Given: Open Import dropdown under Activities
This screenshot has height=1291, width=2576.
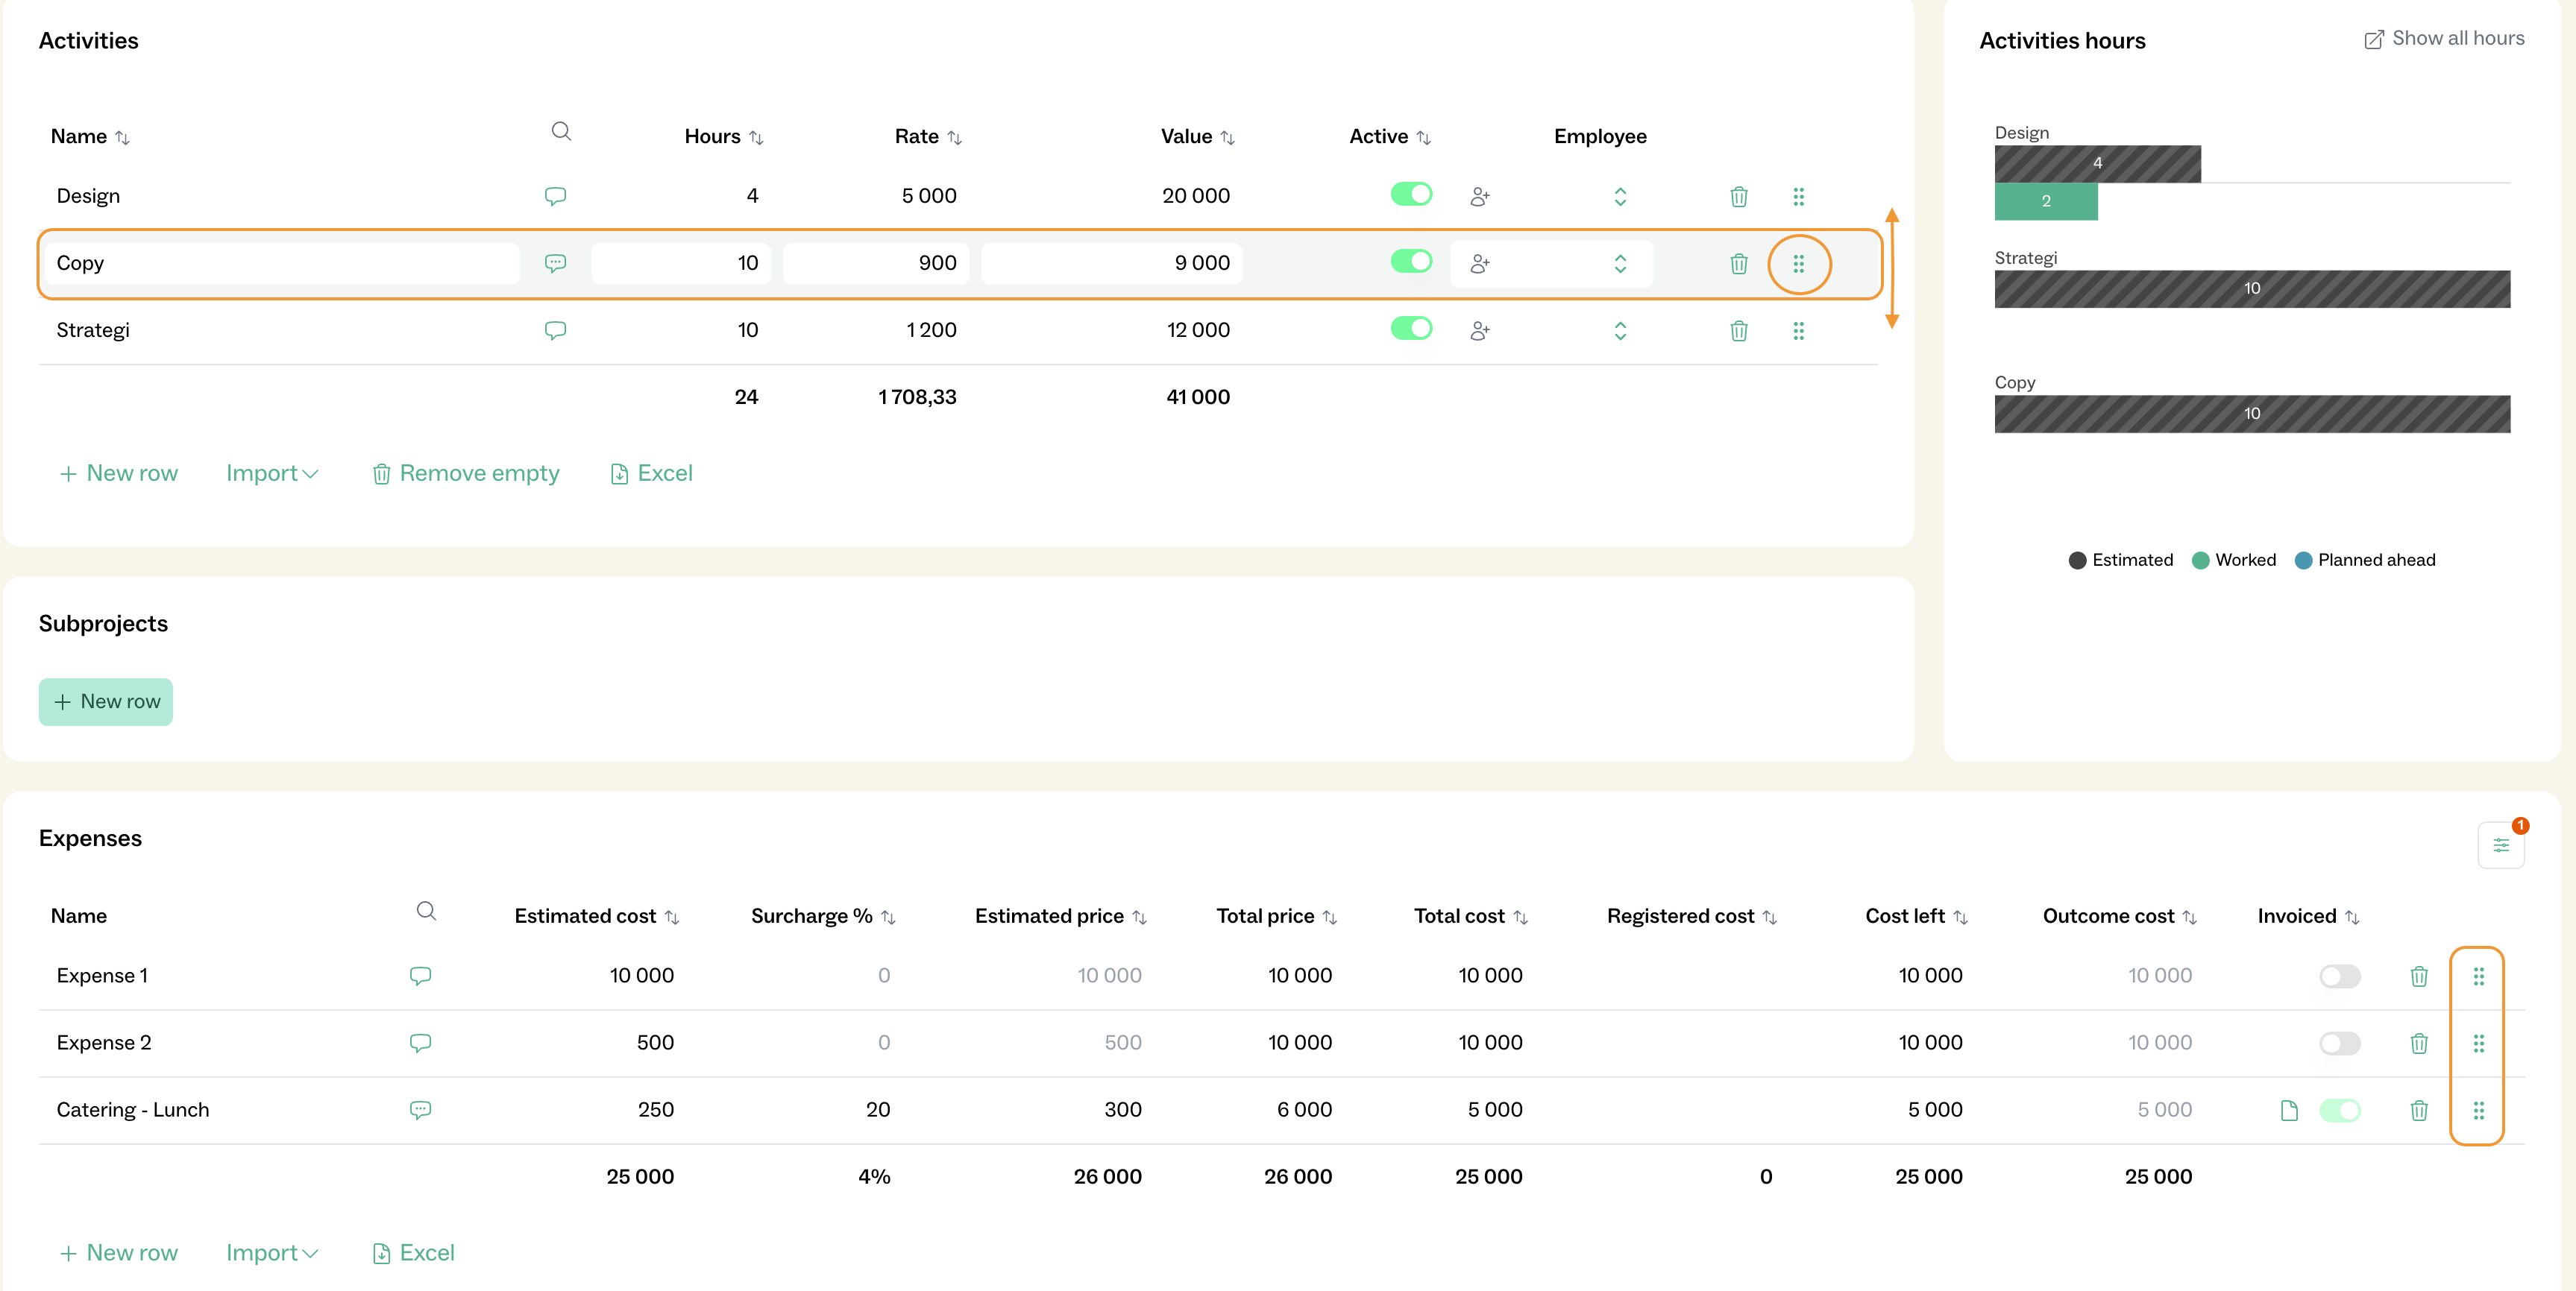Looking at the screenshot, I should 271,473.
